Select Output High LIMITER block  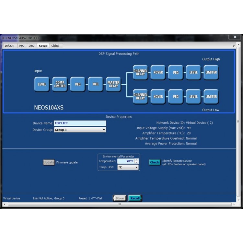211,72
